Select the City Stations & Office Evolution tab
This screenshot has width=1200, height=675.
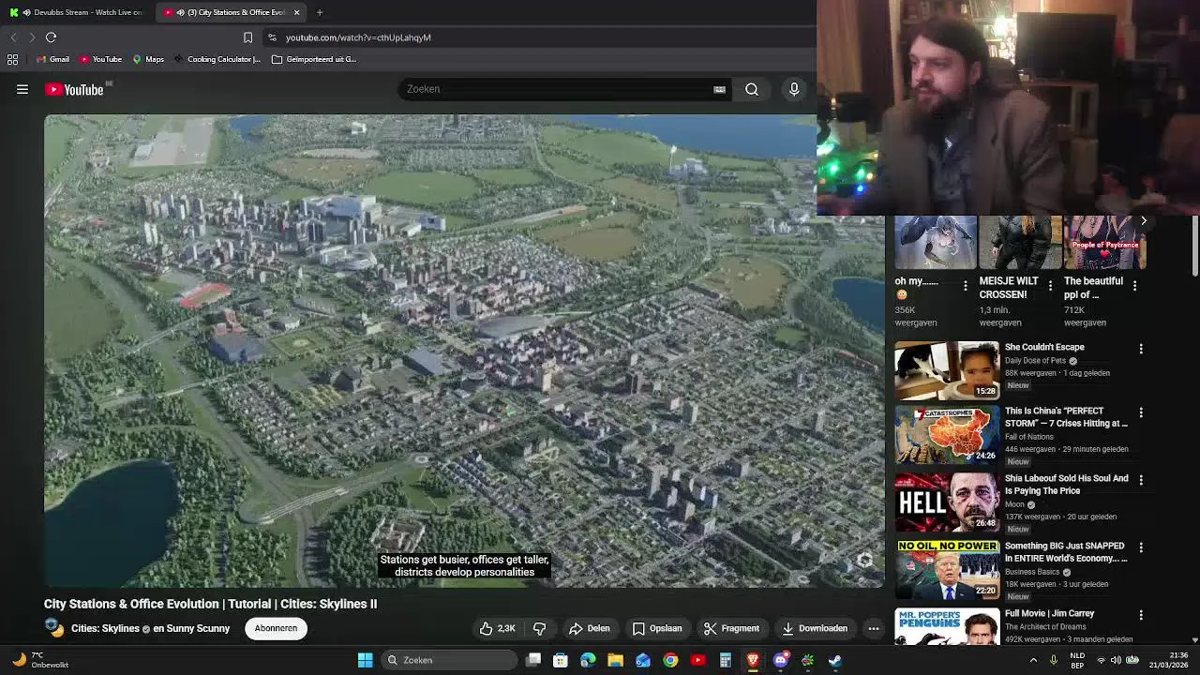tap(231, 12)
